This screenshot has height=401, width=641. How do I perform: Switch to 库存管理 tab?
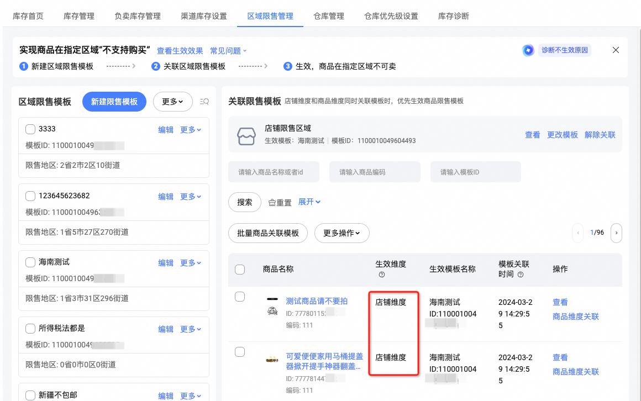click(79, 16)
